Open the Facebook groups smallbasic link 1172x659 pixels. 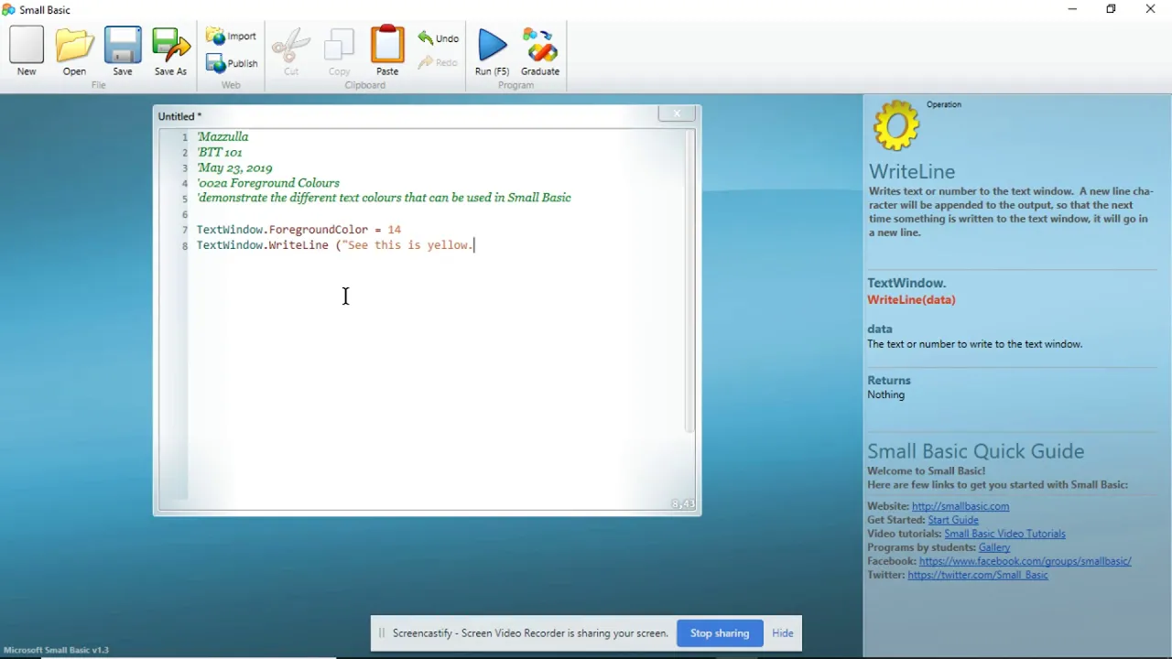coord(1025,561)
